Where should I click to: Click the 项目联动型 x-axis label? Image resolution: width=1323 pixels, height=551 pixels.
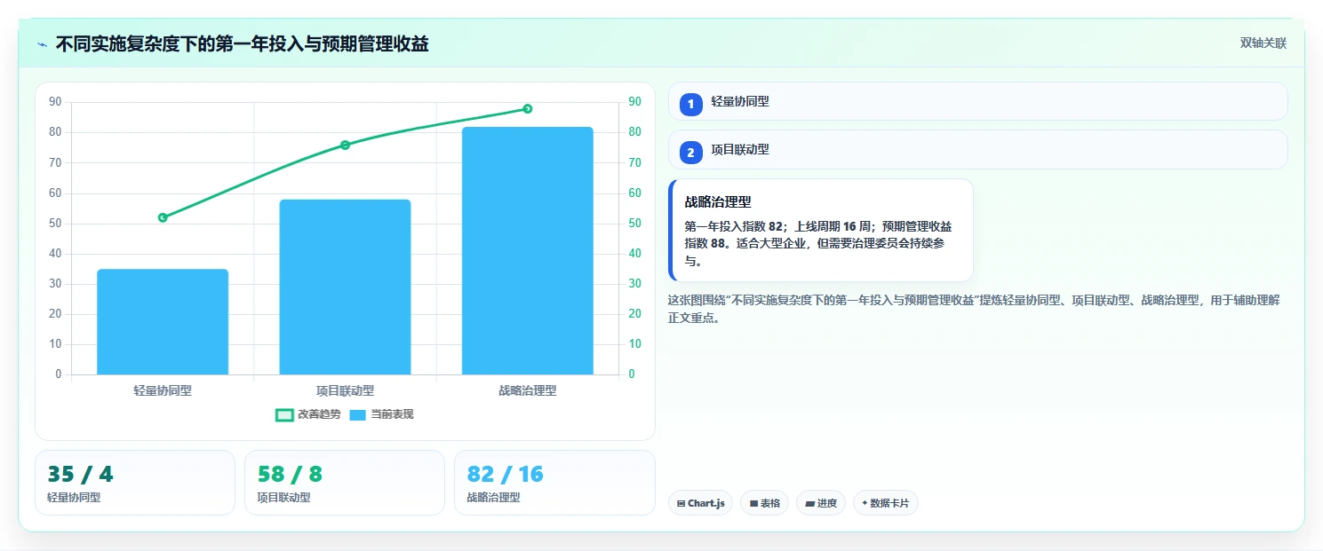(x=345, y=390)
